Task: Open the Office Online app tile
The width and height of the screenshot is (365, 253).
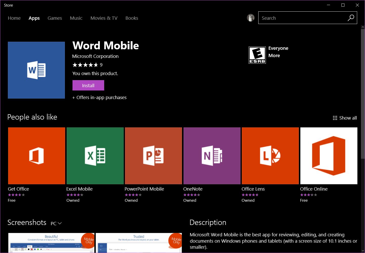Action: pyautogui.click(x=329, y=156)
